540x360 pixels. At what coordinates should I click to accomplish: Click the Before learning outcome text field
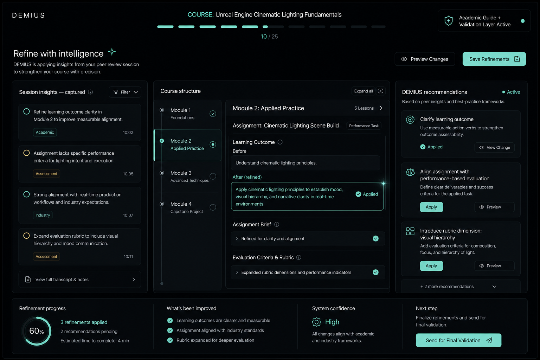click(x=306, y=163)
